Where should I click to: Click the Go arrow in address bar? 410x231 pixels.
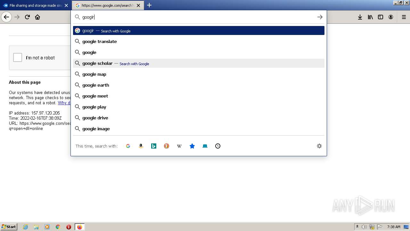[320, 17]
